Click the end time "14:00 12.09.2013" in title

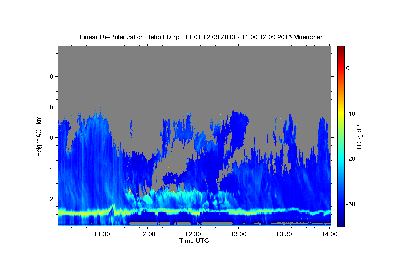click(266, 37)
